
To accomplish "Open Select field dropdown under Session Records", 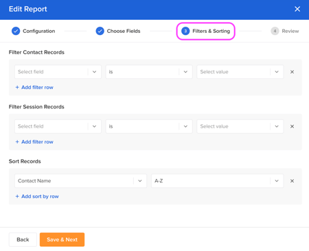I will pos(58,126).
